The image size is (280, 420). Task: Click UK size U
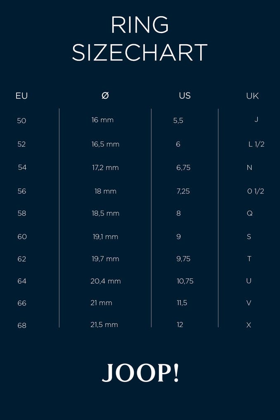[249, 281]
